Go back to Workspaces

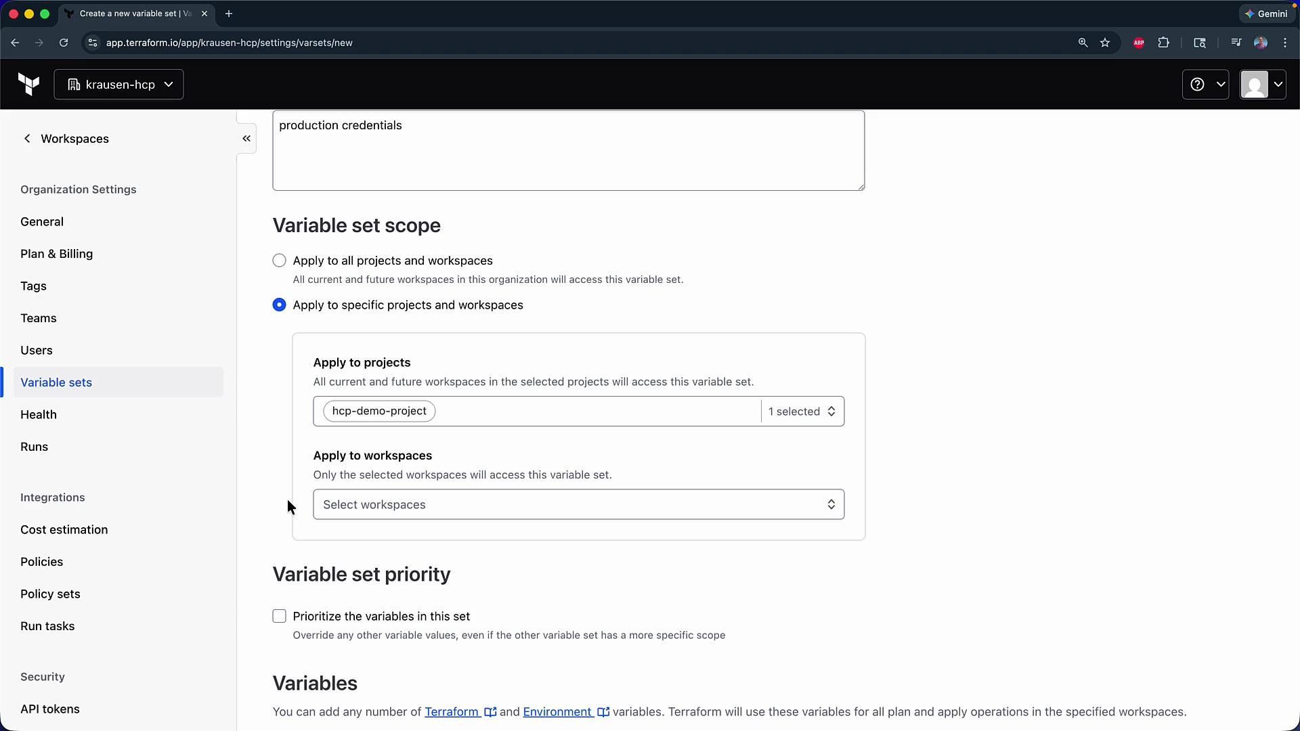tap(66, 139)
